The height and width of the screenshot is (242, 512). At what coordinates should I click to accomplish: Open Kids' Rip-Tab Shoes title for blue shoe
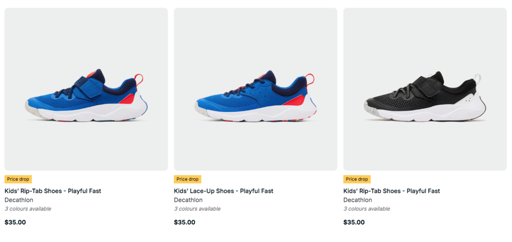[x=53, y=191]
